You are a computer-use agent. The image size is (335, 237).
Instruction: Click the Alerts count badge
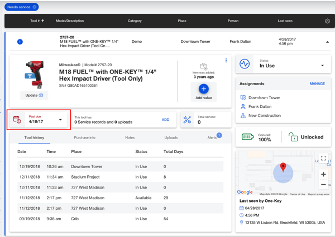click(219, 135)
